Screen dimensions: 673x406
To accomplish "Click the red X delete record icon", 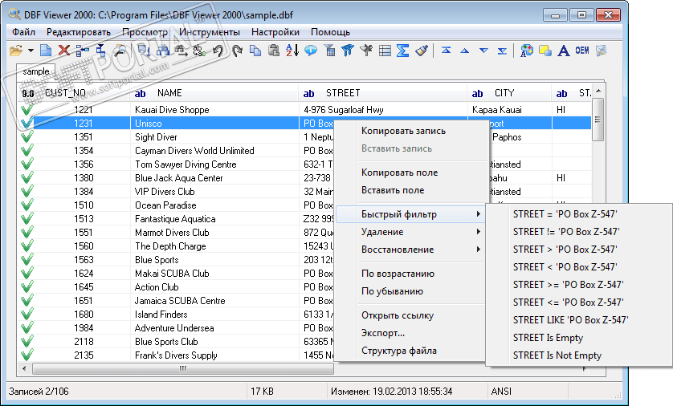I will coord(63,51).
